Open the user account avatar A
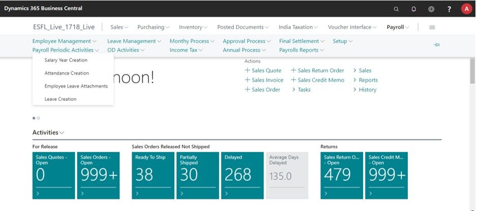477x211 pixels. [x=466, y=9]
